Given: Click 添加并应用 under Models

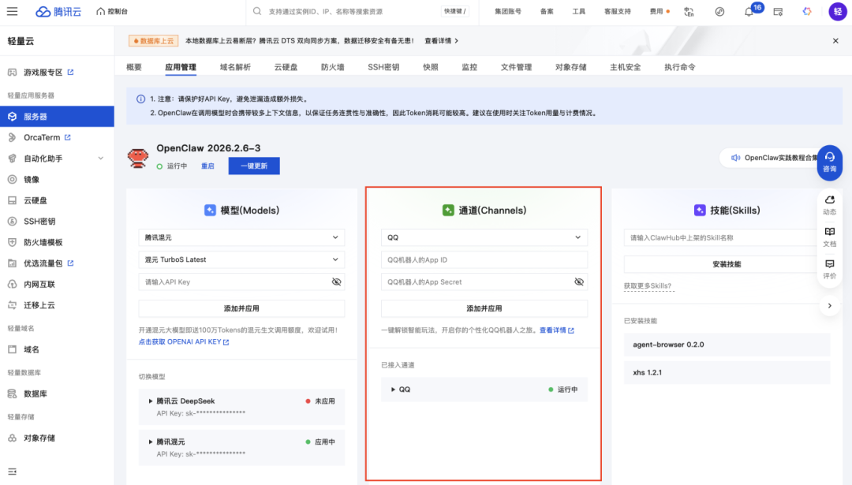Looking at the screenshot, I should click(241, 308).
